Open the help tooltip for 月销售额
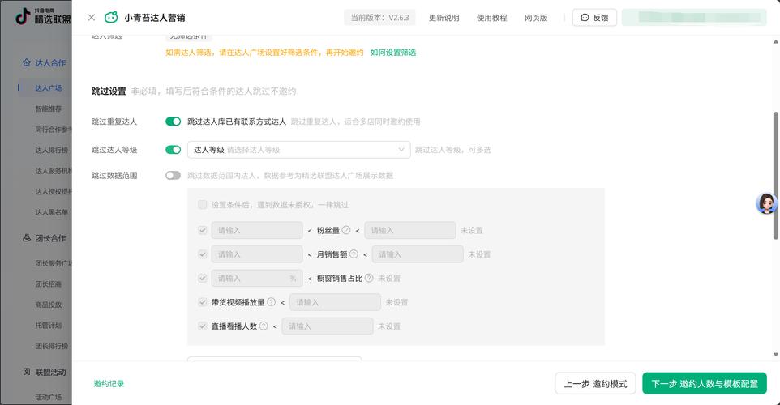Screen dimensions: 780x405 (354, 254)
